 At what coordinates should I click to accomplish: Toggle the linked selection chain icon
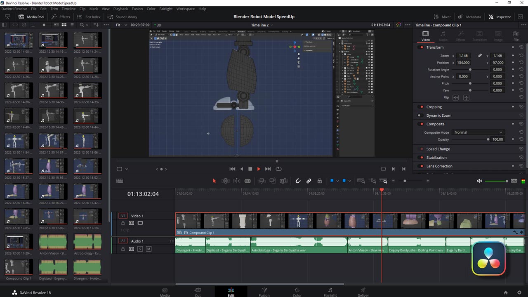coord(309,181)
